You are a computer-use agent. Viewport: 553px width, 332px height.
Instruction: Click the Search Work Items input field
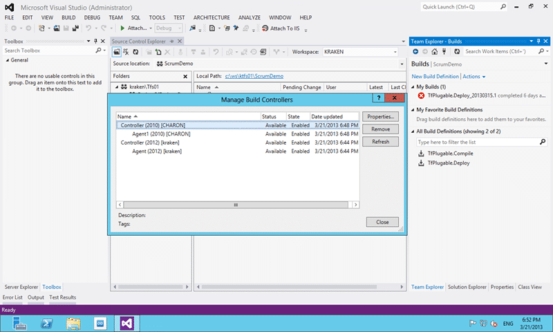click(500, 51)
